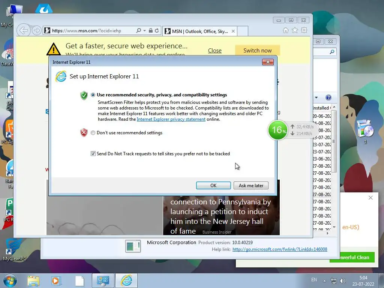Click the Powerful Clean green button
The image size is (384, 288).
pyautogui.click(x=352, y=257)
